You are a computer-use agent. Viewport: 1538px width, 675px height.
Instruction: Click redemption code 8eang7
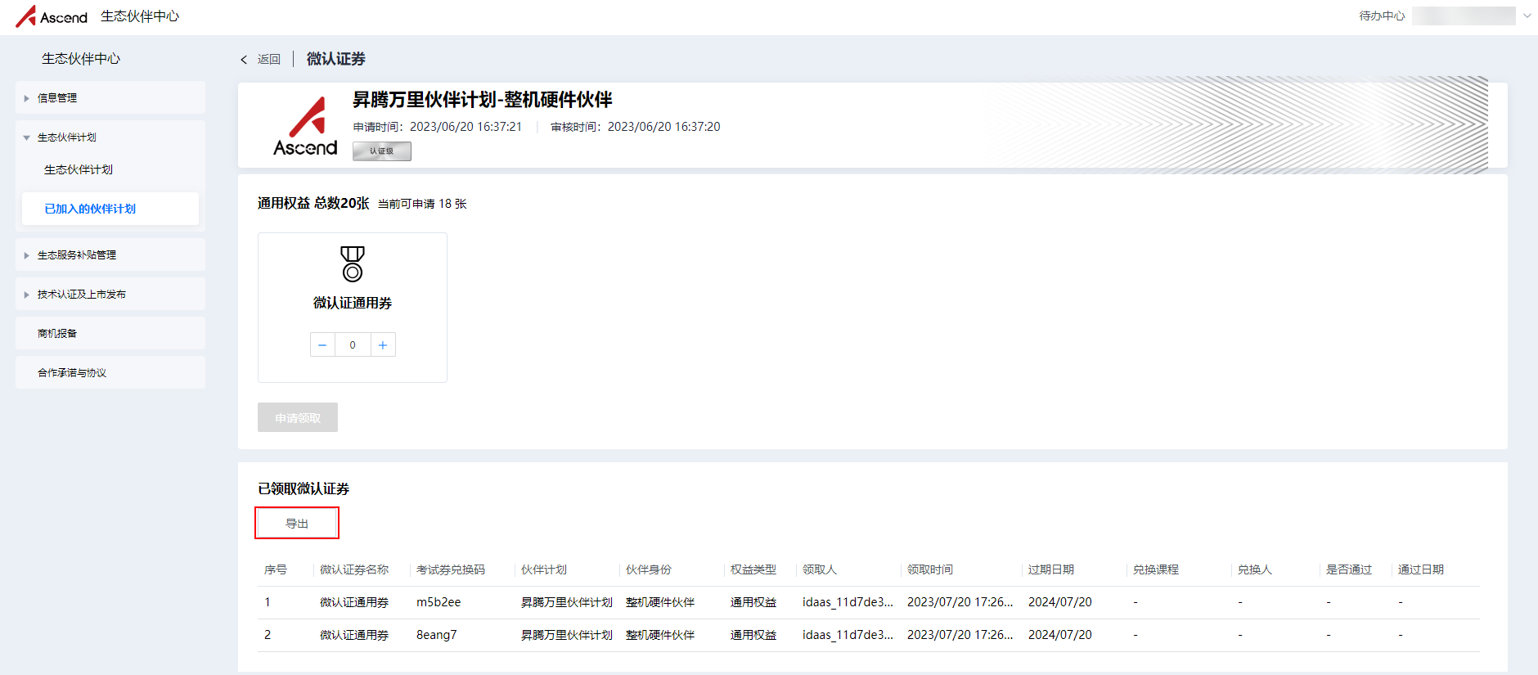(437, 635)
